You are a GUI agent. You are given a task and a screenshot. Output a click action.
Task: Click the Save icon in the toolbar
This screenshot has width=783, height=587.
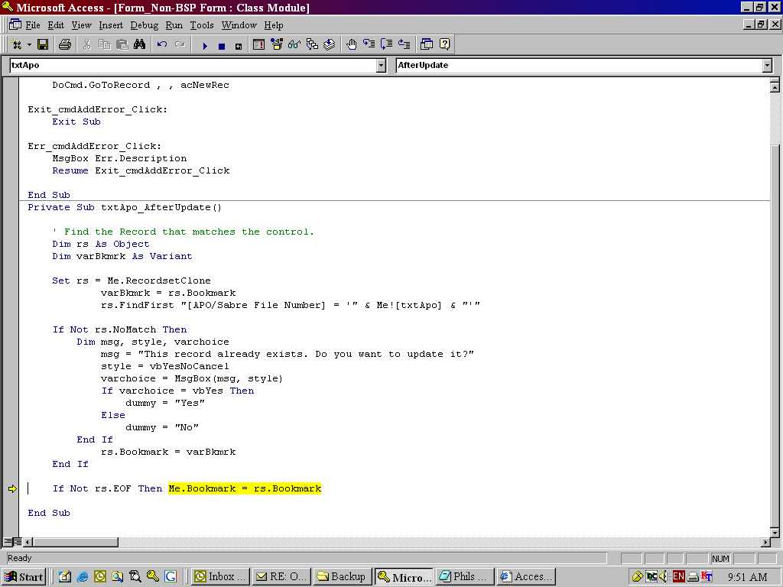coord(43,45)
